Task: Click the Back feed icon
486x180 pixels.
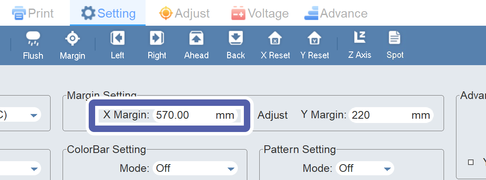Action: point(236,39)
